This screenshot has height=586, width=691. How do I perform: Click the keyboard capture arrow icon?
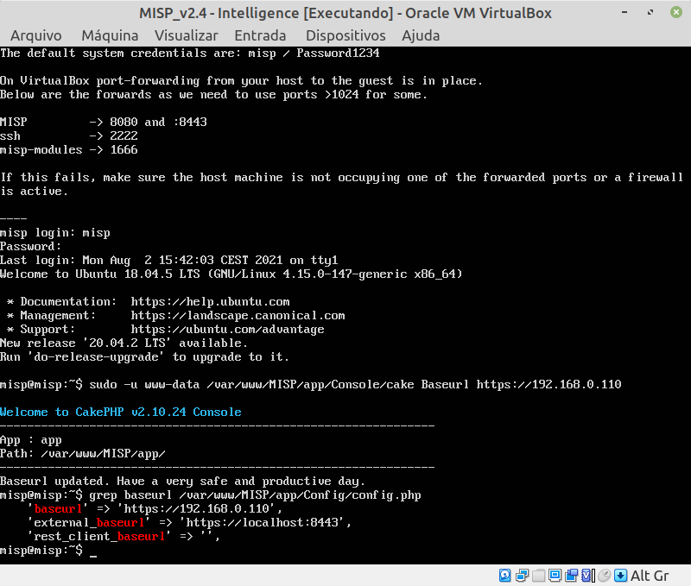[x=620, y=575]
